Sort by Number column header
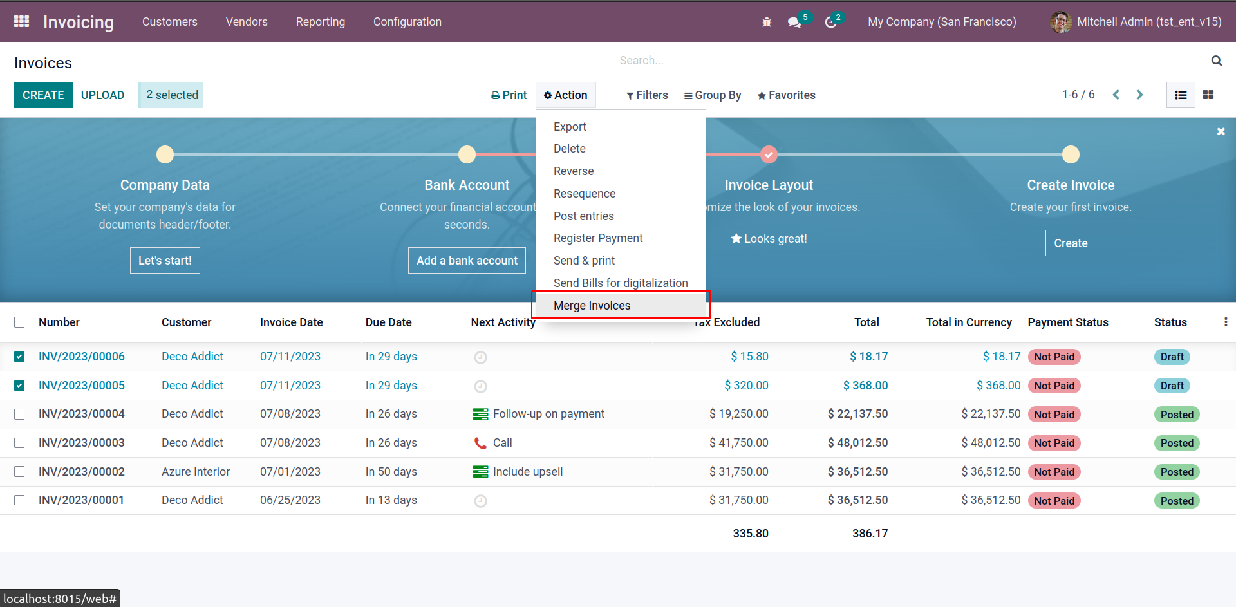 59,322
